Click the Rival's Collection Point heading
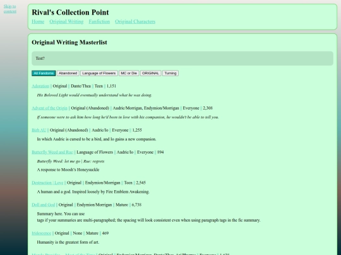The height and width of the screenshot is (255, 341). coord(70,13)
